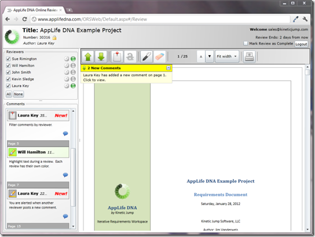Click the document scrollbar thumb
Image resolution: width=315 pixels, height=237 pixels.
[x=307, y=72]
